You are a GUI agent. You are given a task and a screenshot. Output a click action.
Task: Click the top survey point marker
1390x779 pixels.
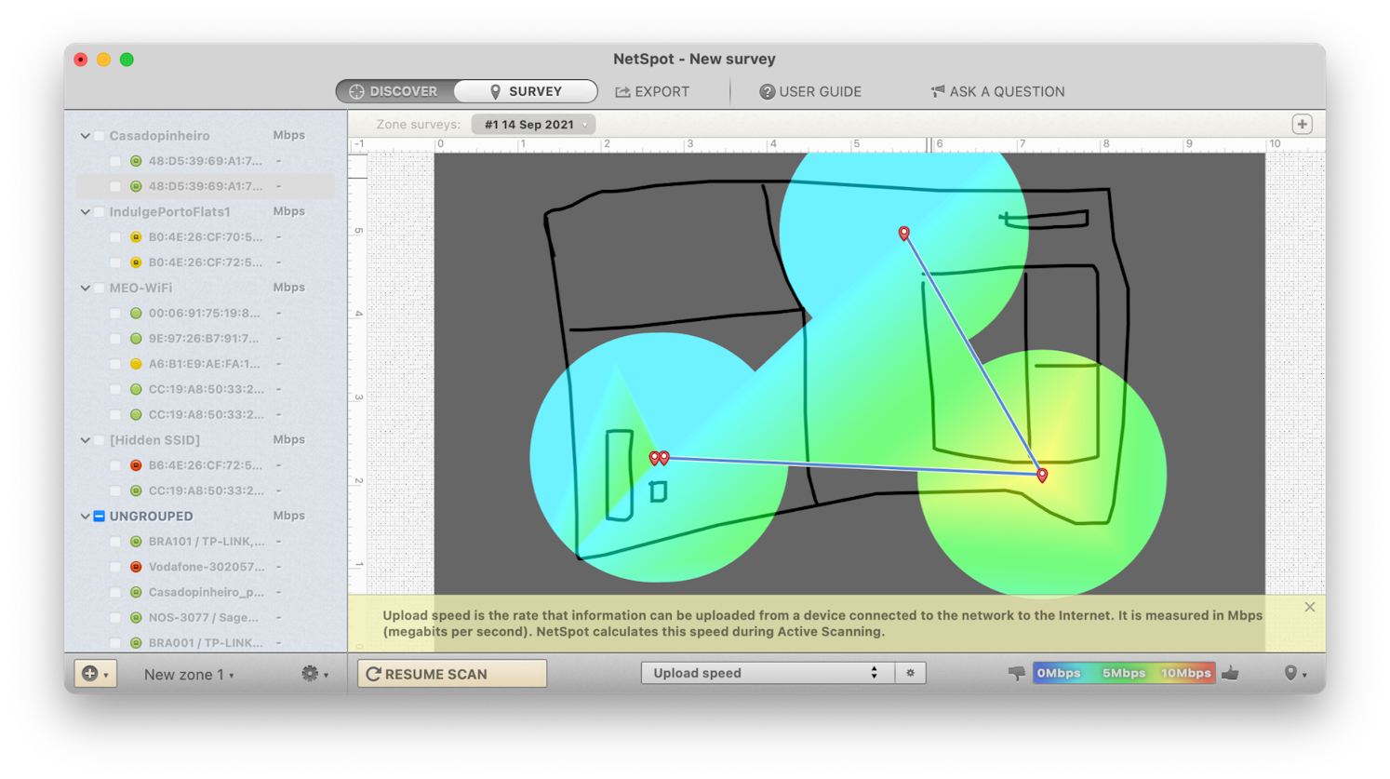(903, 233)
